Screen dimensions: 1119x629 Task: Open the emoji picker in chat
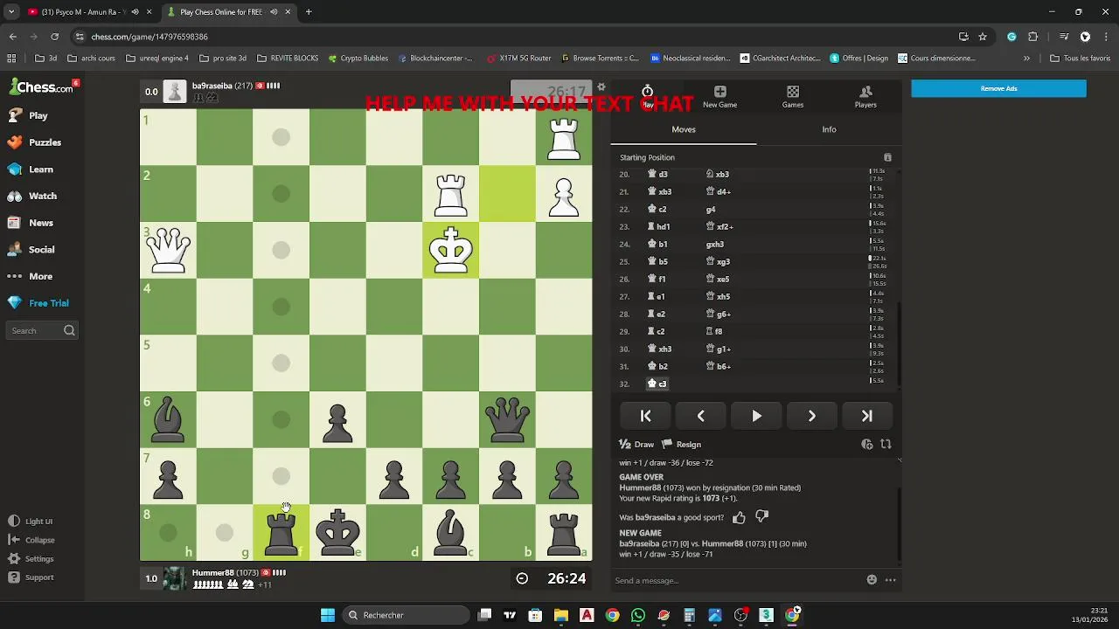872,580
